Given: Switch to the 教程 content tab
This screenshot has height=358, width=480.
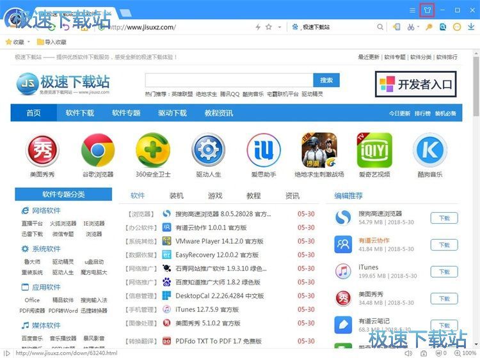Looking at the screenshot, I should coord(254,196).
